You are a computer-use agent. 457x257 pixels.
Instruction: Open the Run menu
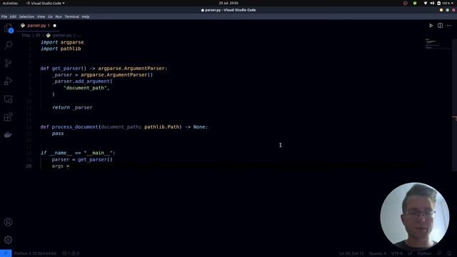[x=59, y=16]
